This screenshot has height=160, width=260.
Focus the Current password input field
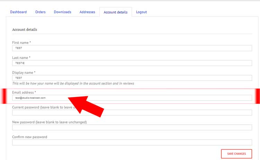coord(173,113)
